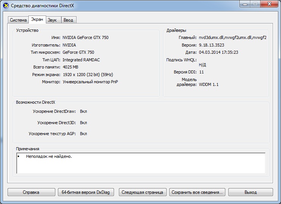Select the Экран tab
Image resolution: width=281 pixels, height=204 pixels.
37,19
